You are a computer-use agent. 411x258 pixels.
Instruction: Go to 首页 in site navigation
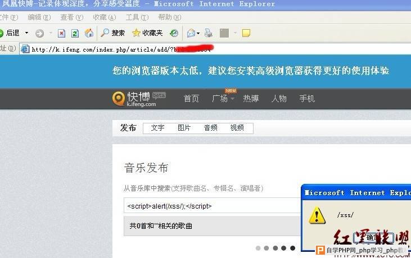point(191,99)
